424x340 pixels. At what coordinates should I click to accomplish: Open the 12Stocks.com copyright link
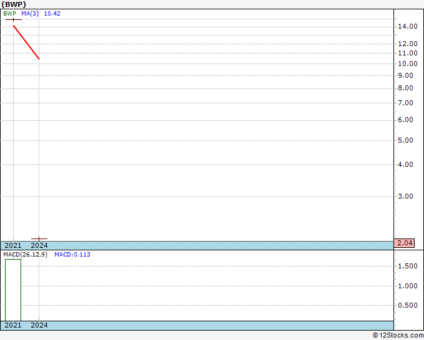(x=398, y=336)
